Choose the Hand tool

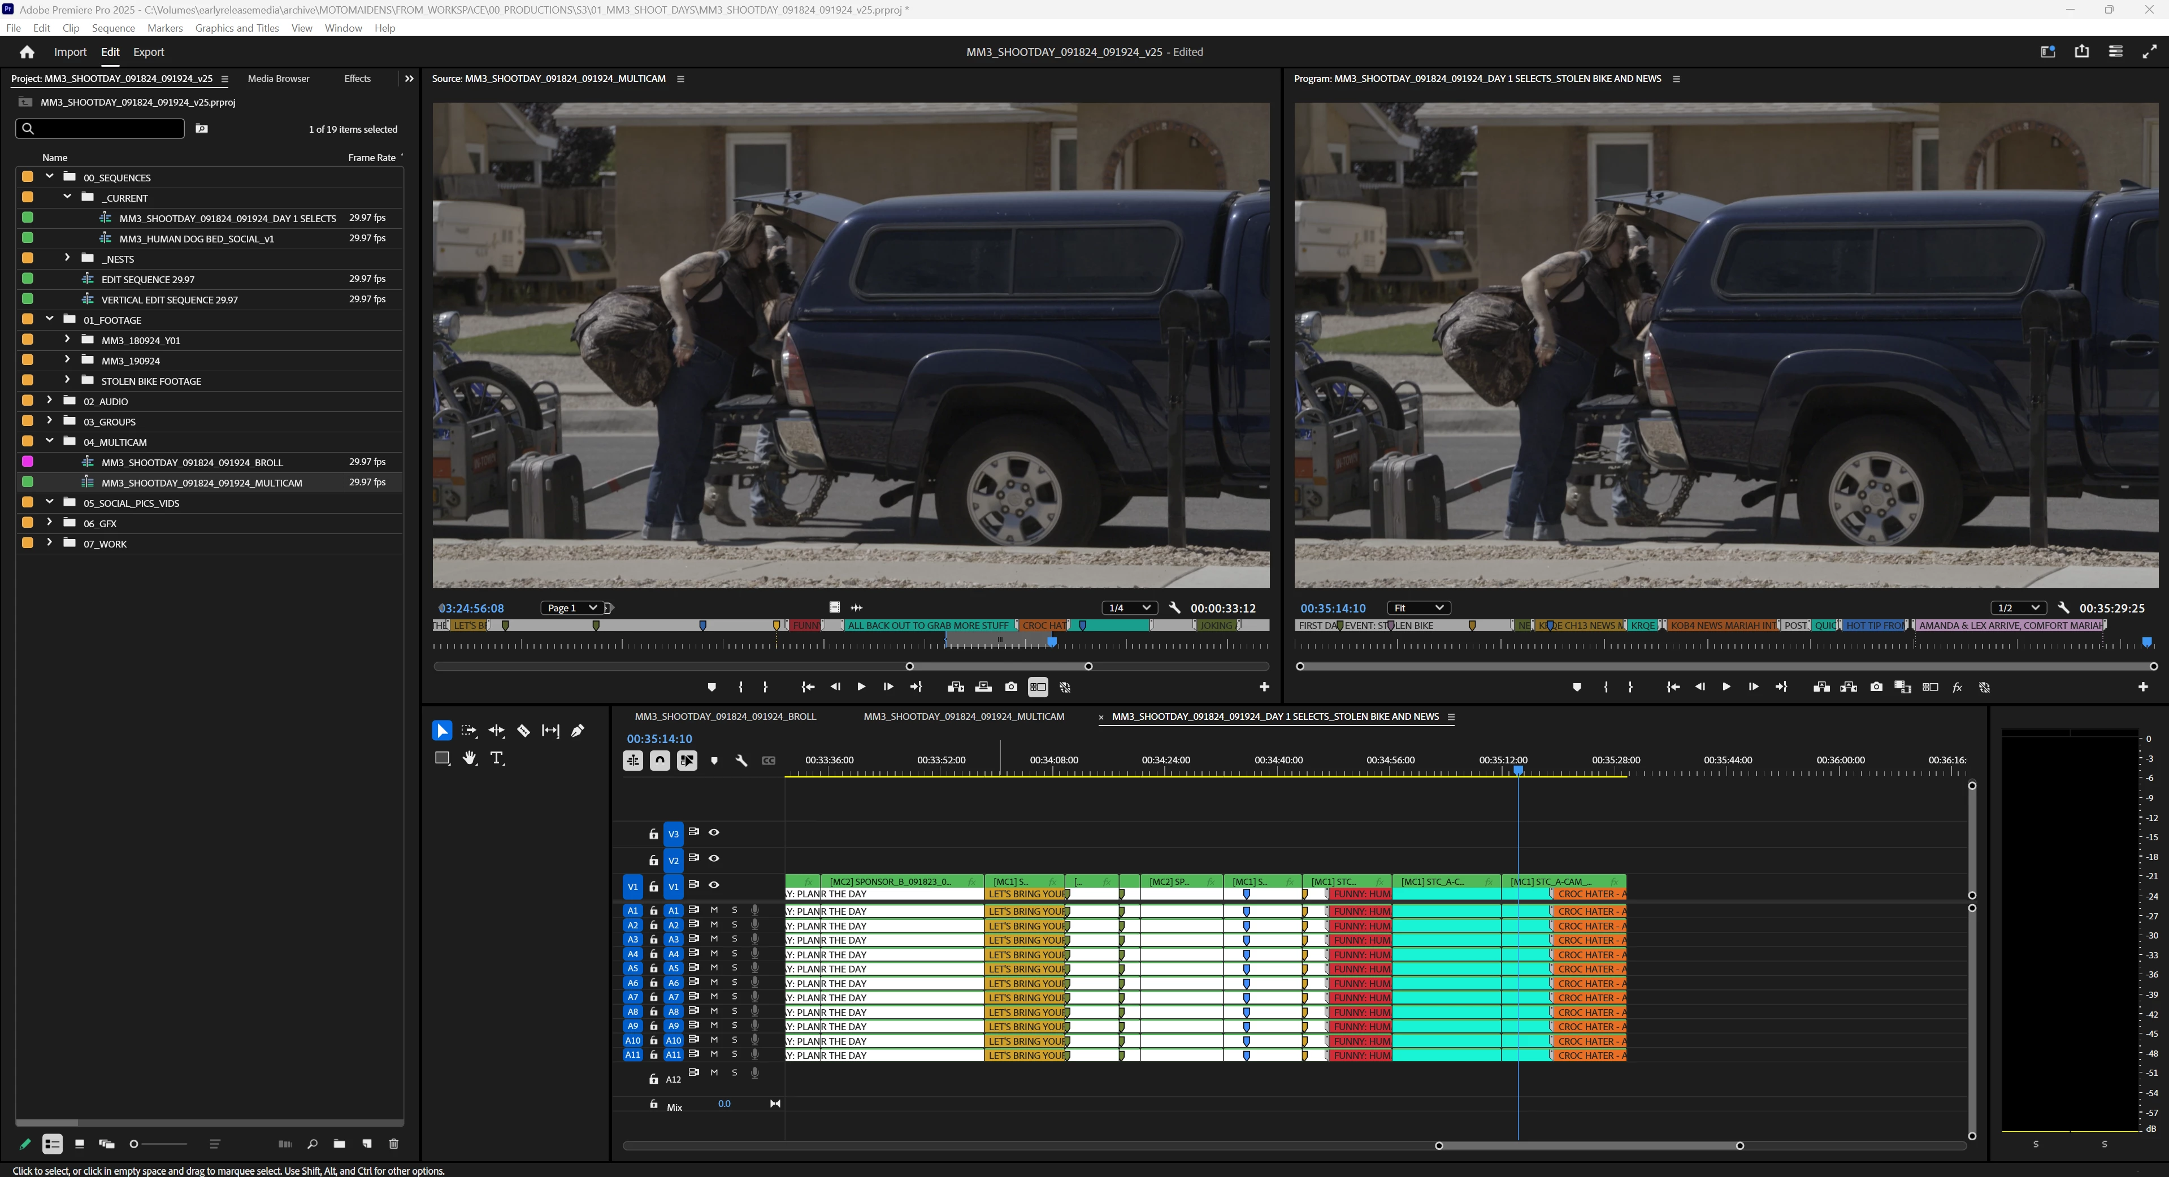point(470,758)
